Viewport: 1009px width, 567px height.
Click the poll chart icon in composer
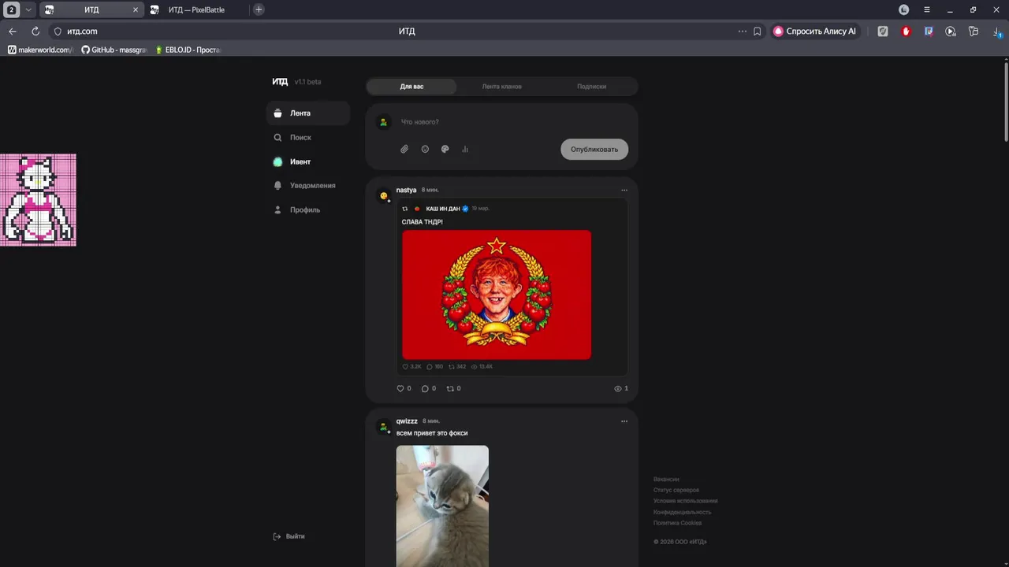coord(465,149)
